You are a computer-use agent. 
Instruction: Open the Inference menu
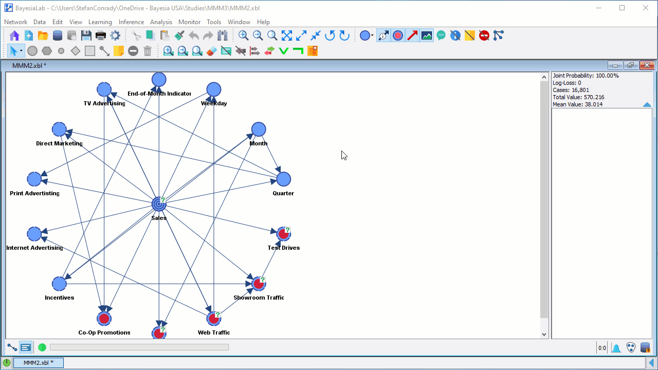point(131,22)
